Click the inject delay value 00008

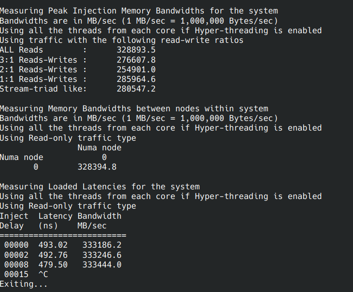(16, 264)
